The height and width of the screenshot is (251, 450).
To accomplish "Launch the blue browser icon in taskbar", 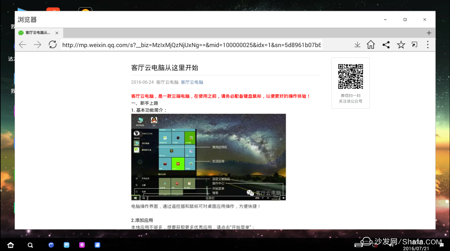I will pyautogui.click(x=51, y=245).
